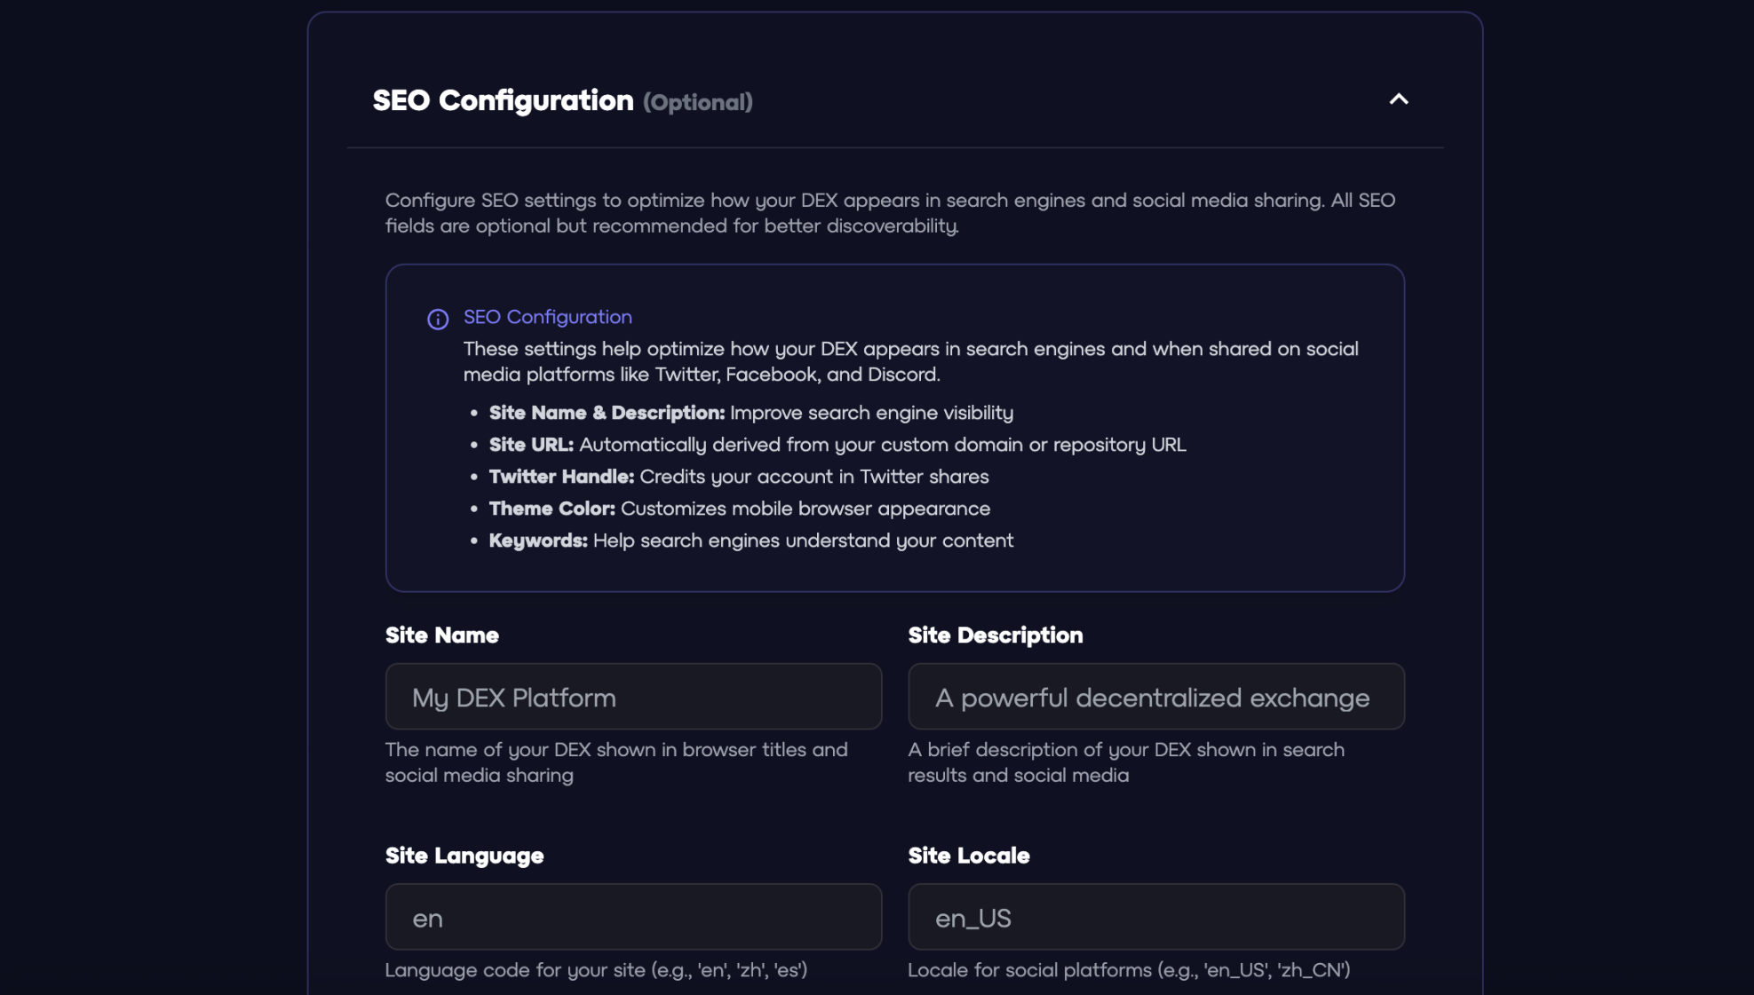This screenshot has width=1754, height=995.
Task: Click the SEO Configuration section heading
Action: 503,100
